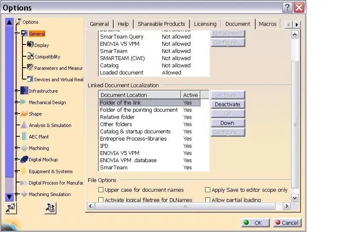Switch to the Licensing tab
The width and height of the screenshot is (356, 232).
tap(205, 24)
